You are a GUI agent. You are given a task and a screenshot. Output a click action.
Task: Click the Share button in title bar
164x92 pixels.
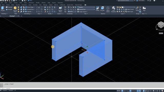pos(30,1)
